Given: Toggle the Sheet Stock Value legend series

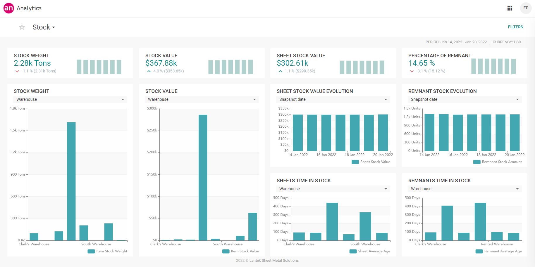Looking at the screenshot, I should [x=371, y=162].
